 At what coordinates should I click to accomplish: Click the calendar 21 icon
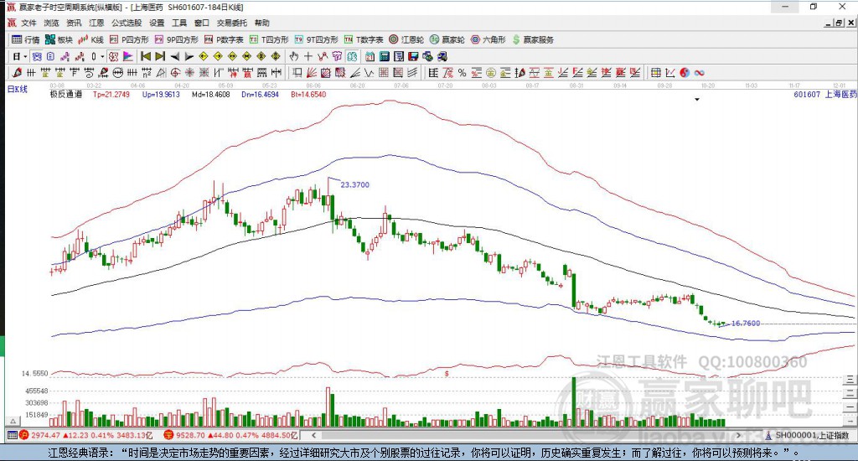pyautogui.click(x=370, y=56)
